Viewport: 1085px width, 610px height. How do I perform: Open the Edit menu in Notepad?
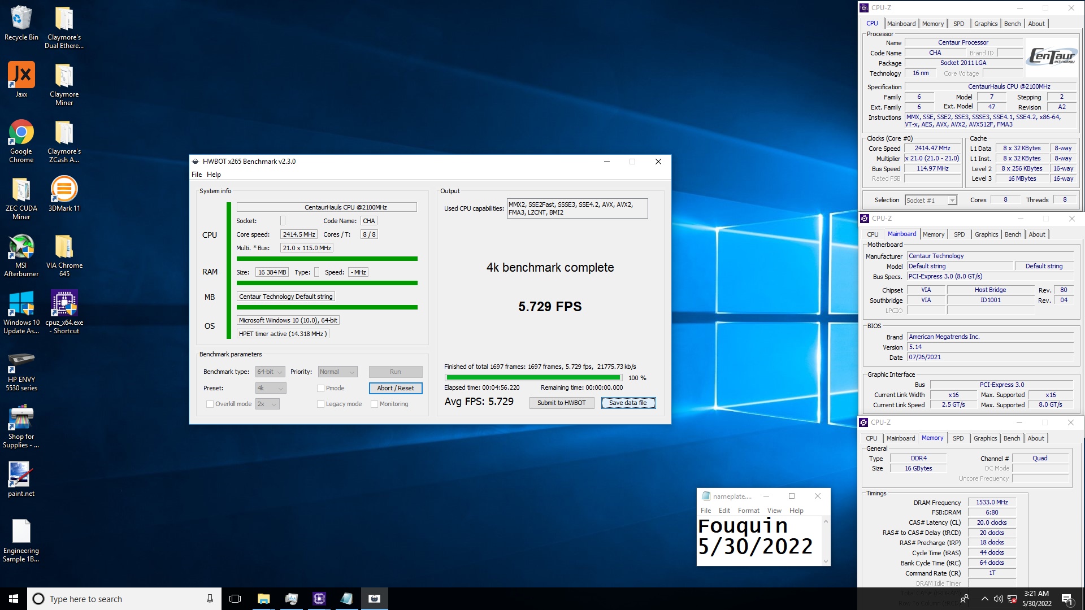724,511
